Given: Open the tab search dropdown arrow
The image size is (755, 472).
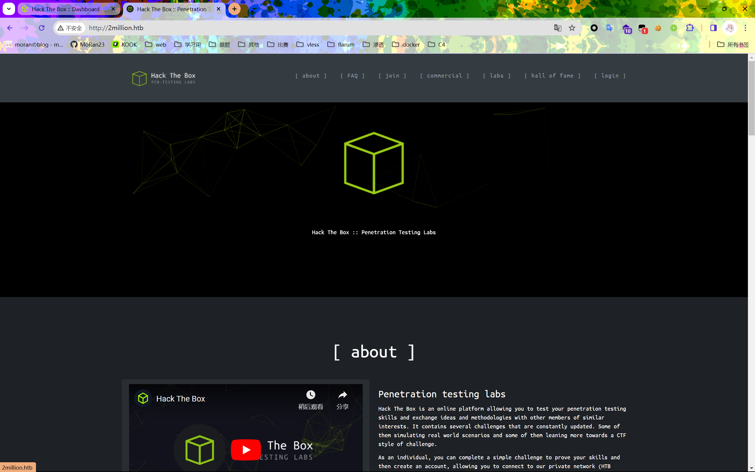Looking at the screenshot, I should (9, 9).
